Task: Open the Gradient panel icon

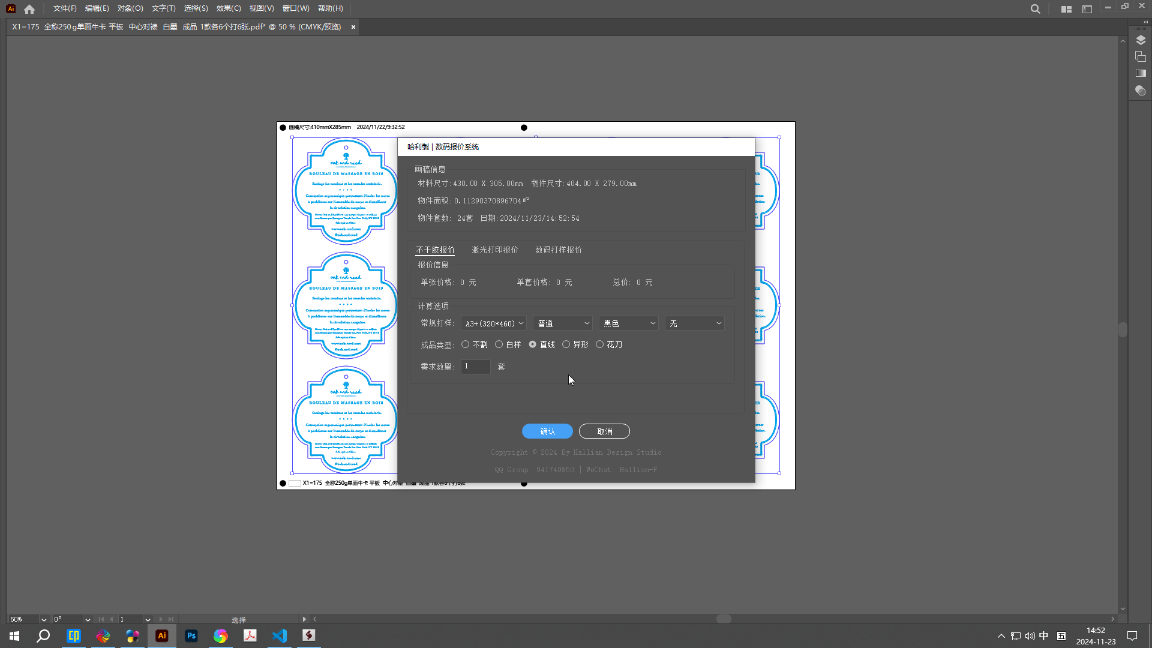Action: (x=1141, y=73)
